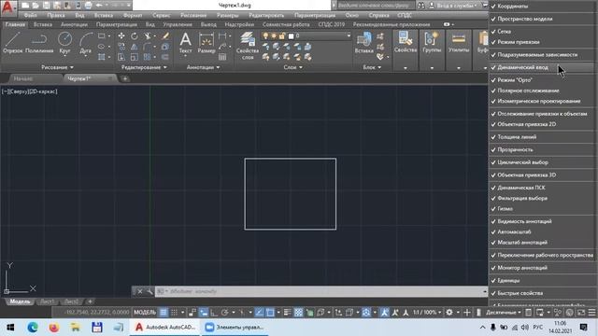
Task: Select the Круг (circle) tool
Action: tap(64, 43)
